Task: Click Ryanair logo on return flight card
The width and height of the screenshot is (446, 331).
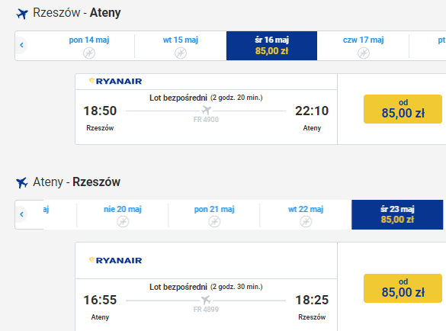Action: pyautogui.click(x=115, y=260)
